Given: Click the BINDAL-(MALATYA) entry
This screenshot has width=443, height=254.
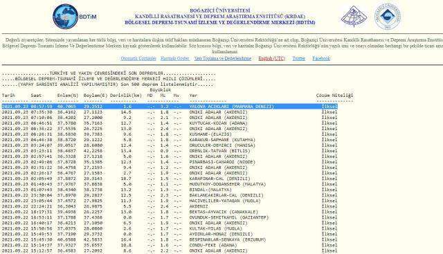Looking at the screenshot, I should (x=210, y=190).
